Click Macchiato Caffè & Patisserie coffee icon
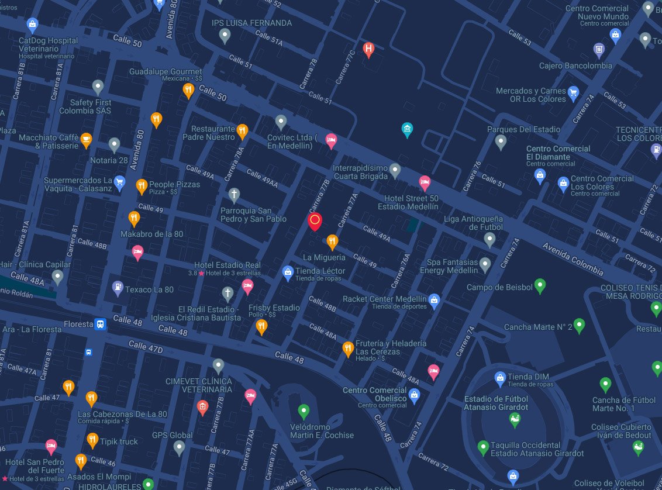The image size is (662, 490). tap(86, 140)
